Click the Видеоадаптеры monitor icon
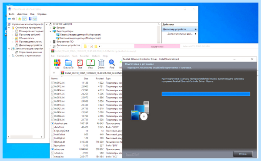 54,31
